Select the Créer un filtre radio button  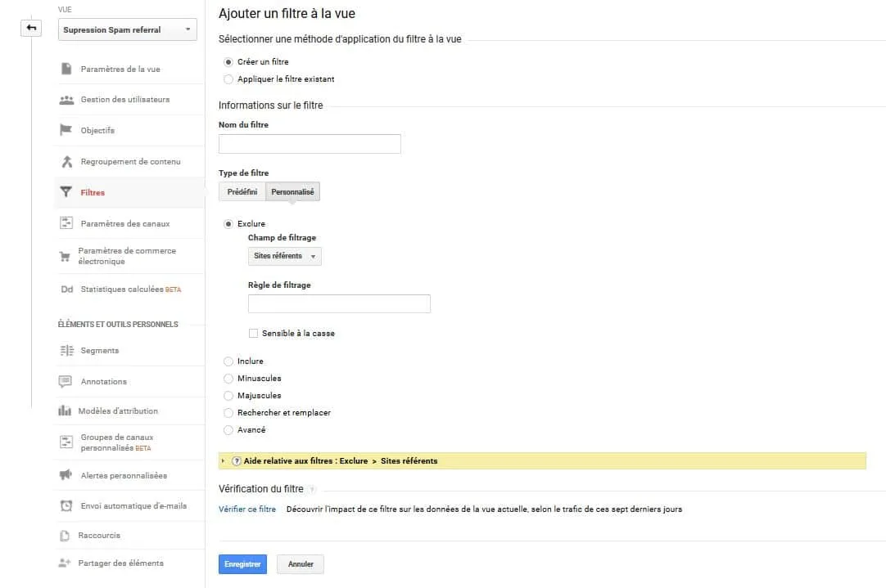coord(228,62)
